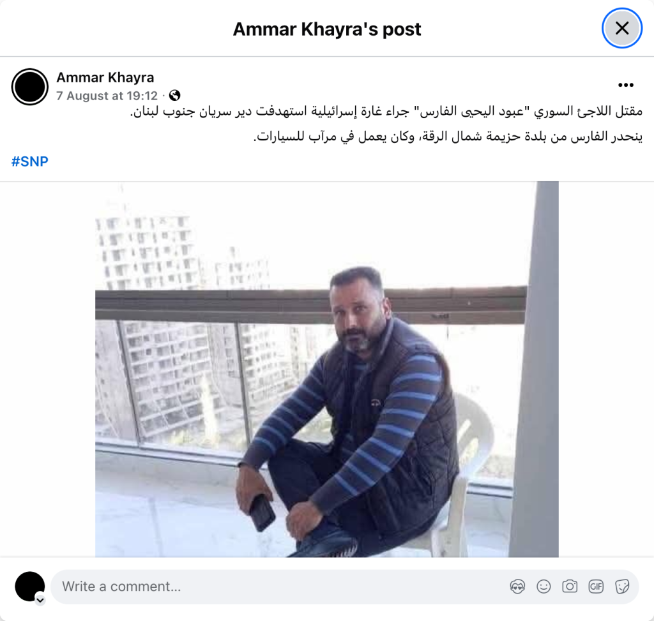Viewport: 654px width, 621px height.
Task: Click the phone held in the man's hand
Action: (262, 513)
